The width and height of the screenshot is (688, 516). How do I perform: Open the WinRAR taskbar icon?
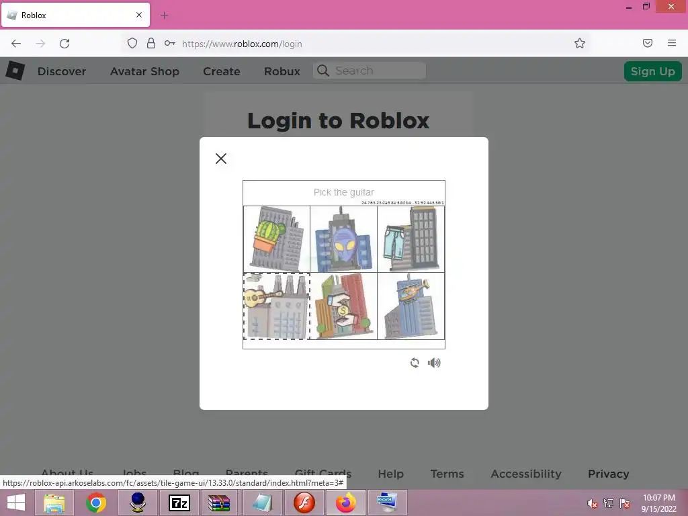pyautogui.click(x=220, y=503)
